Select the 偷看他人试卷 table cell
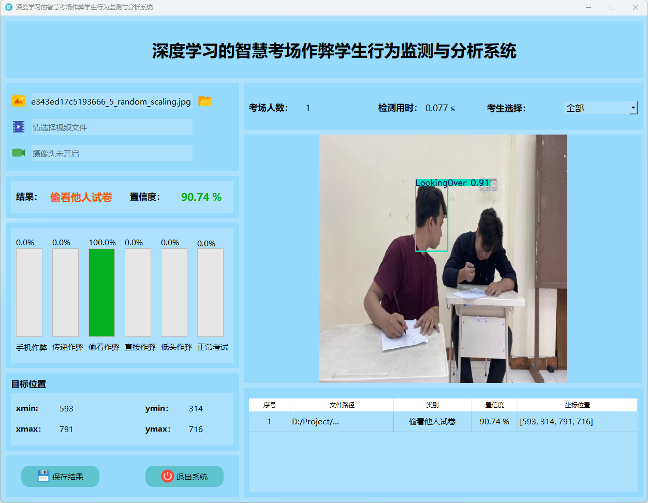The width and height of the screenshot is (648, 503). (x=433, y=421)
